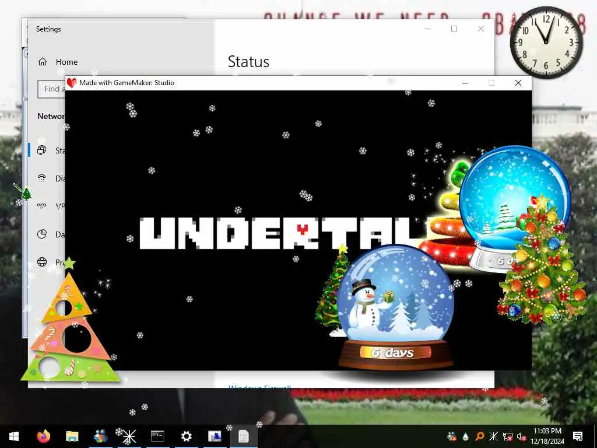This screenshot has width=597, height=448.
Task: Open the snowflake app on taskbar
Action: pos(129,436)
